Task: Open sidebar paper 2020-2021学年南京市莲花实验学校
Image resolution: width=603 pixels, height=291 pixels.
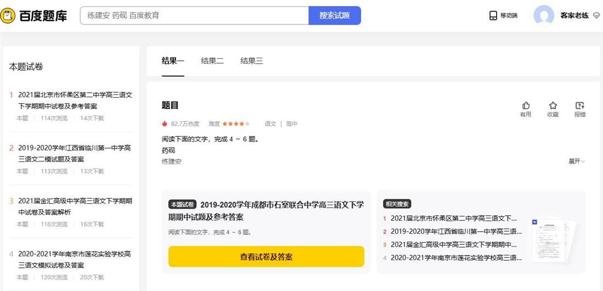Action: tap(75, 260)
